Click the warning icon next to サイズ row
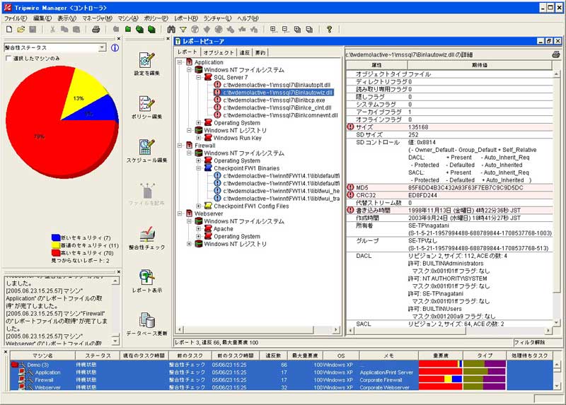The image size is (566, 405). pyautogui.click(x=350, y=127)
